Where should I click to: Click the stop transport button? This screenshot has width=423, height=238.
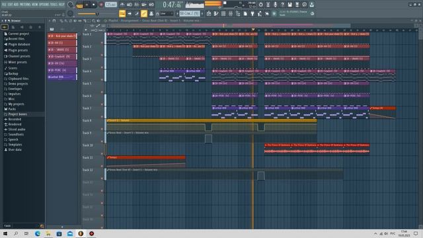pos(94,5)
